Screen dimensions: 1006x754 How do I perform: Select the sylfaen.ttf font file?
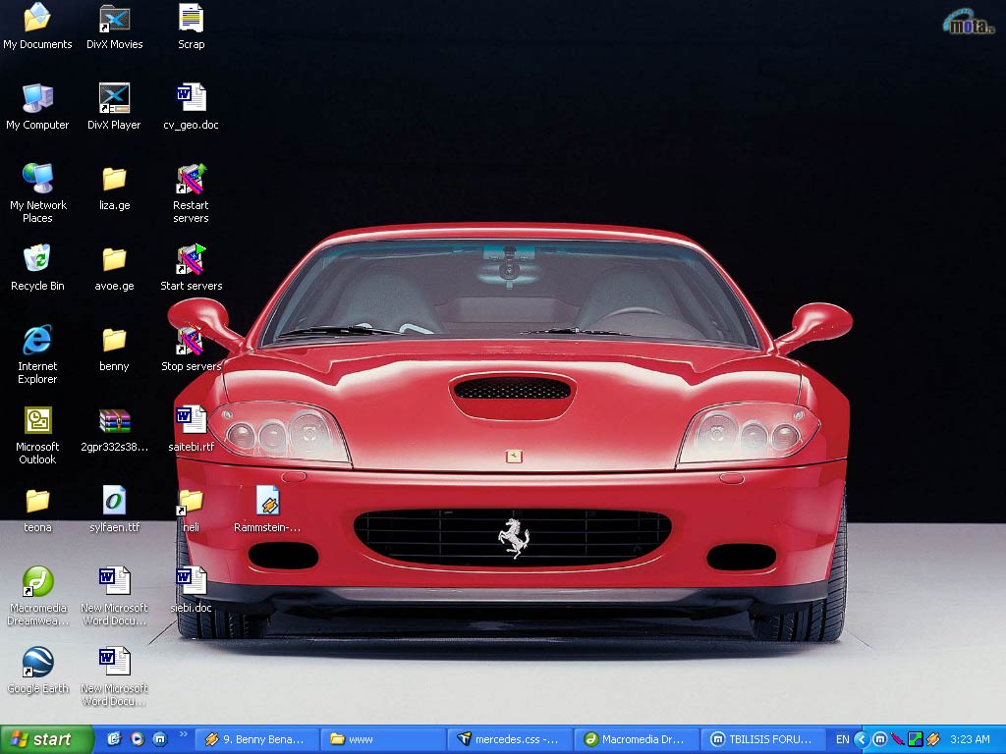click(114, 510)
